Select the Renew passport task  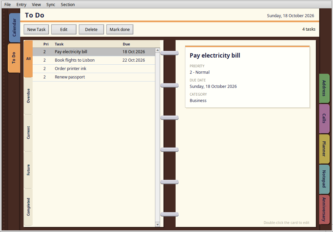94,77
